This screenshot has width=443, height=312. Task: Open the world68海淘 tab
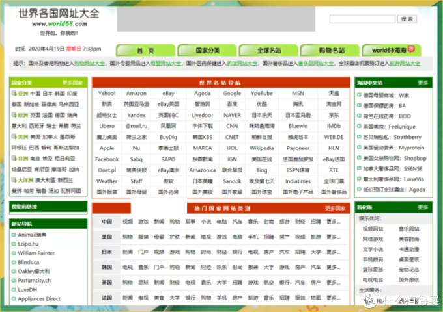pos(392,51)
